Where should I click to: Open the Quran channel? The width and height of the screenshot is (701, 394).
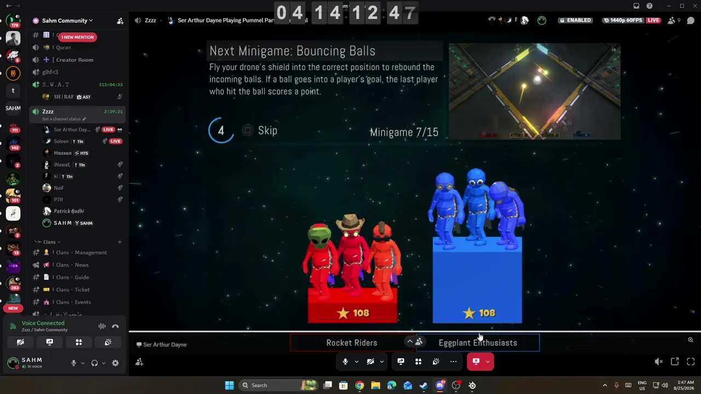[x=78, y=48]
